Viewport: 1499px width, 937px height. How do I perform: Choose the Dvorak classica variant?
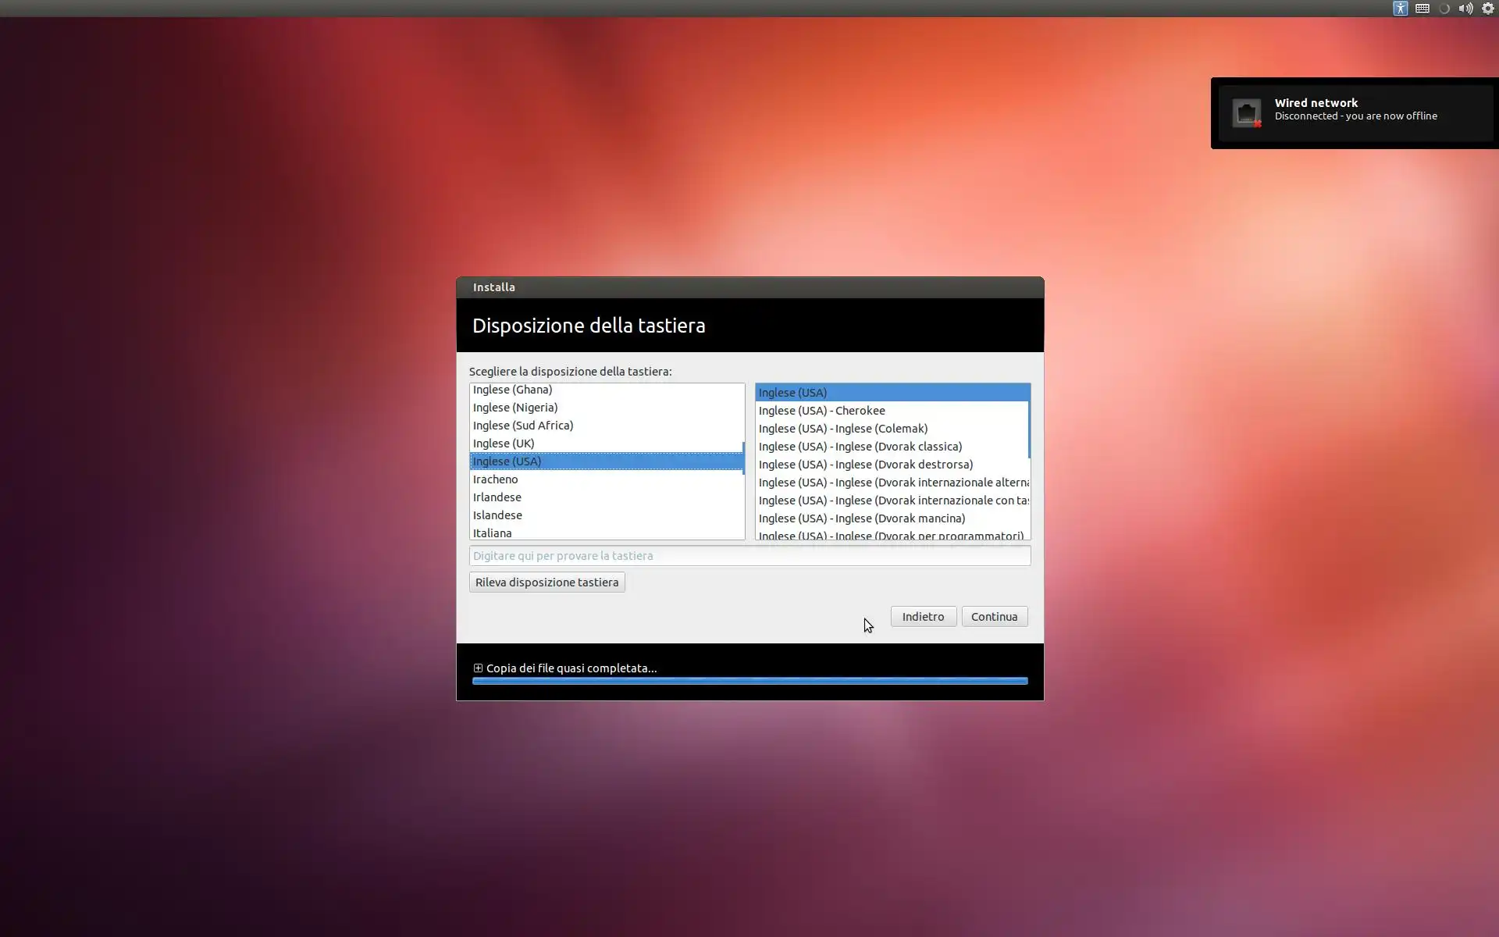coord(860,447)
